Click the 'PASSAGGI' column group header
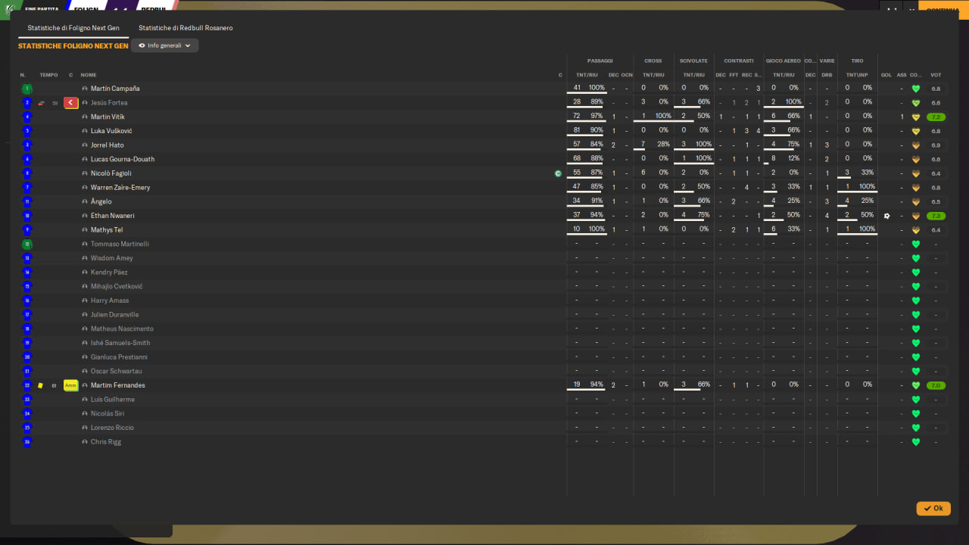 (600, 61)
